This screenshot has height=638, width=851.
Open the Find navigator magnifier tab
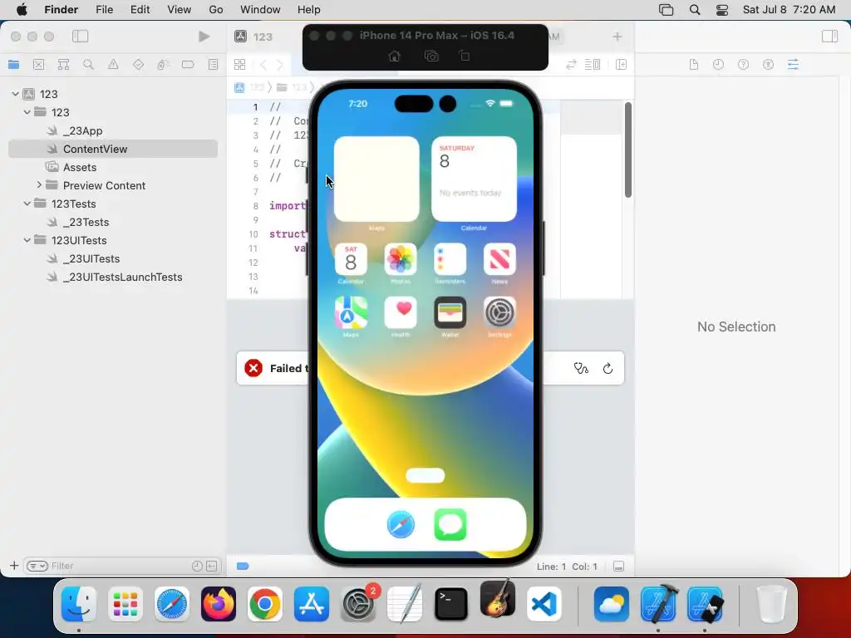(88, 65)
